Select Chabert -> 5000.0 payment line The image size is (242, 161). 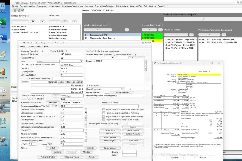coord(94,61)
